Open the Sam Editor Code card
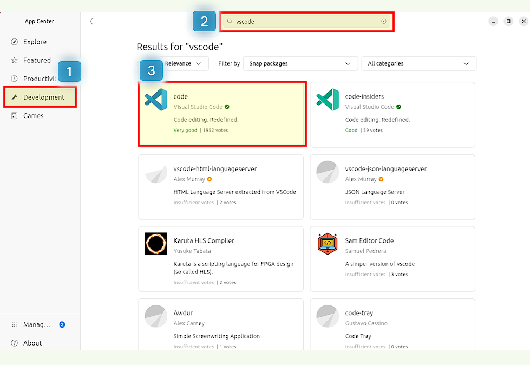Viewport: 530px width, 365px height. (x=392, y=259)
